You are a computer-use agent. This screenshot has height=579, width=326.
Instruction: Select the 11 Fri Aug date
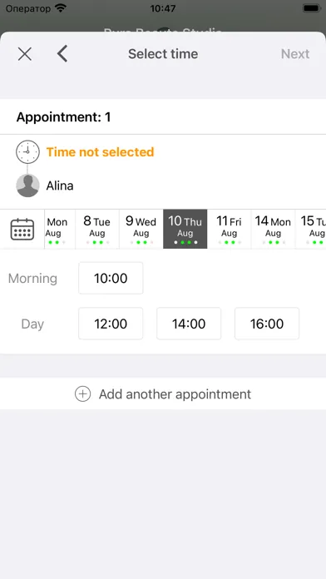[x=230, y=230]
